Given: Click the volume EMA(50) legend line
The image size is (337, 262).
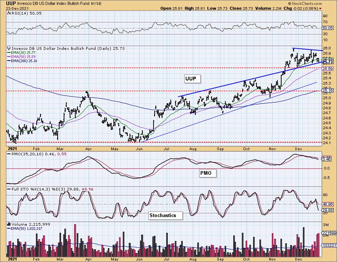Looking at the screenshot, I should (9, 229).
